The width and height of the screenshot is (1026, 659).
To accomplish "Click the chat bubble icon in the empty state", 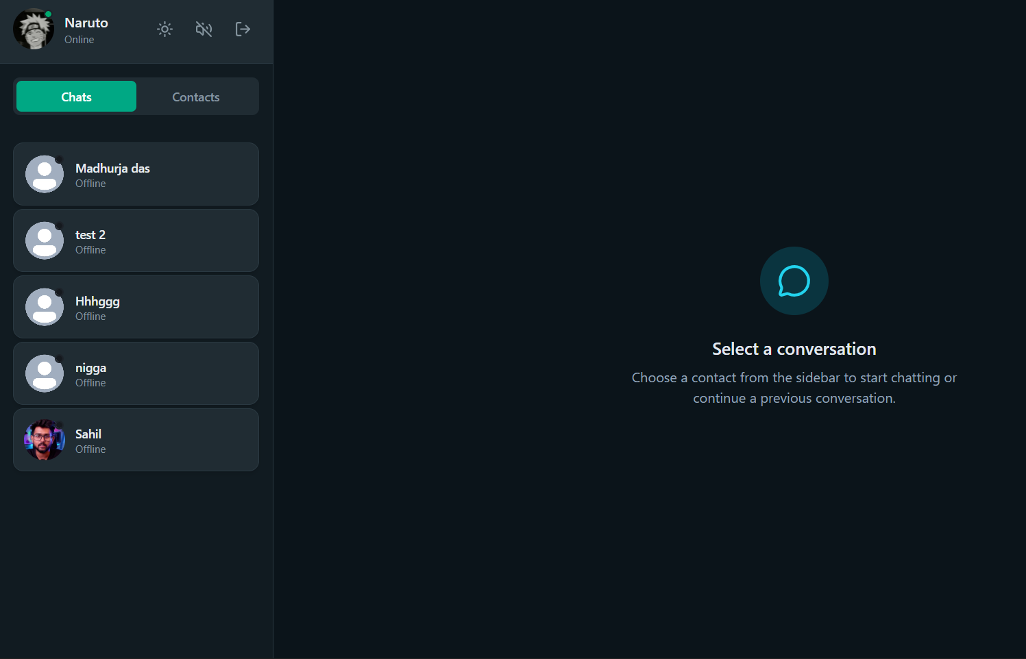I will click(x=794, y=281).
